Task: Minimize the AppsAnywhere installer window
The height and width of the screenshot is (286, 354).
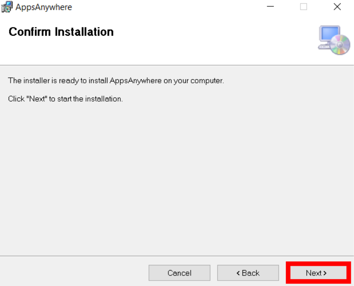Action: pyautogui.click(x=270, y=7)
